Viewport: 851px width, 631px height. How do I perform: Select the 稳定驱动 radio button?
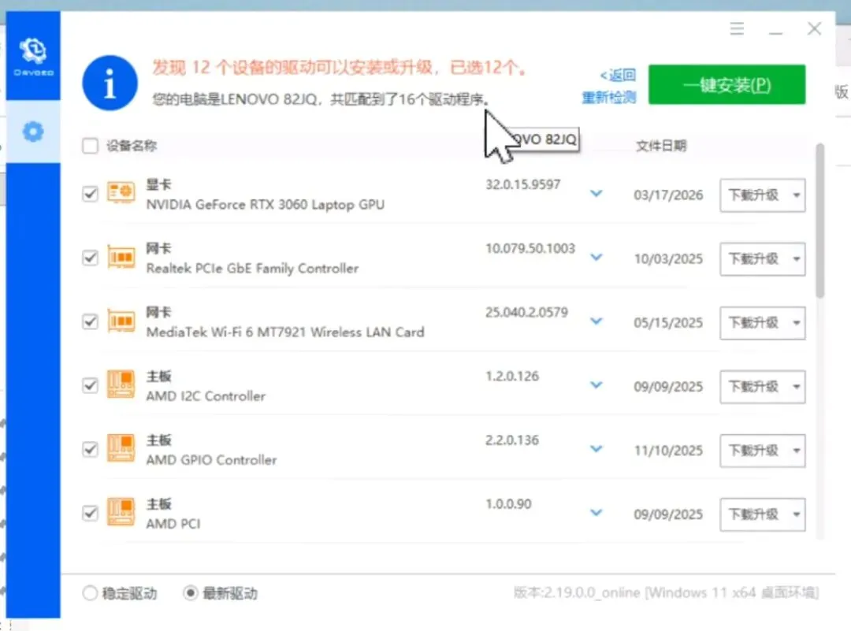click(90, 593)
